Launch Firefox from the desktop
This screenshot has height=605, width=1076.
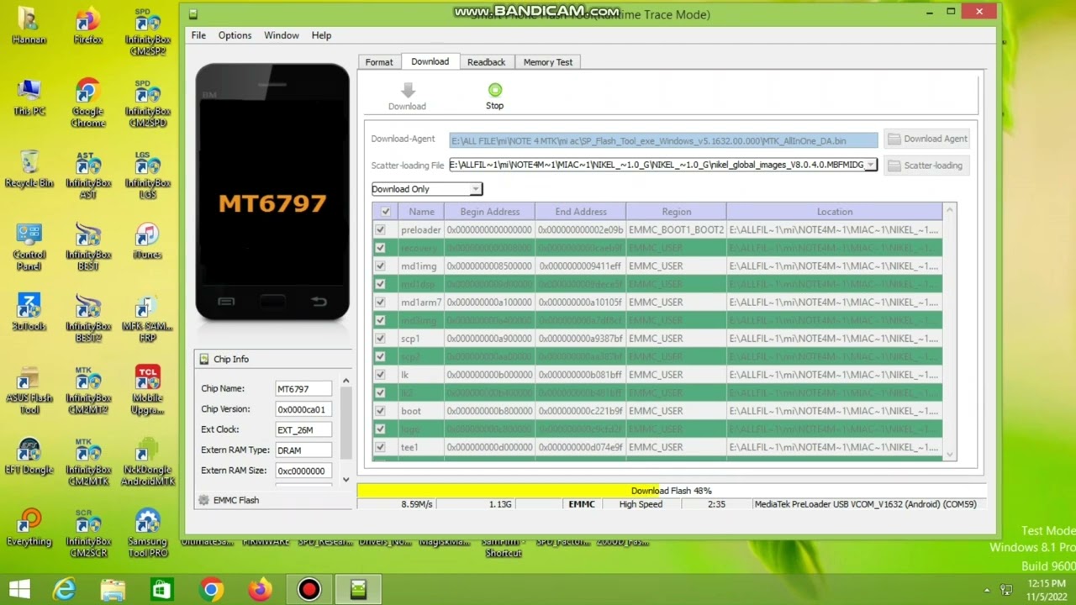(x=87, y=26)
